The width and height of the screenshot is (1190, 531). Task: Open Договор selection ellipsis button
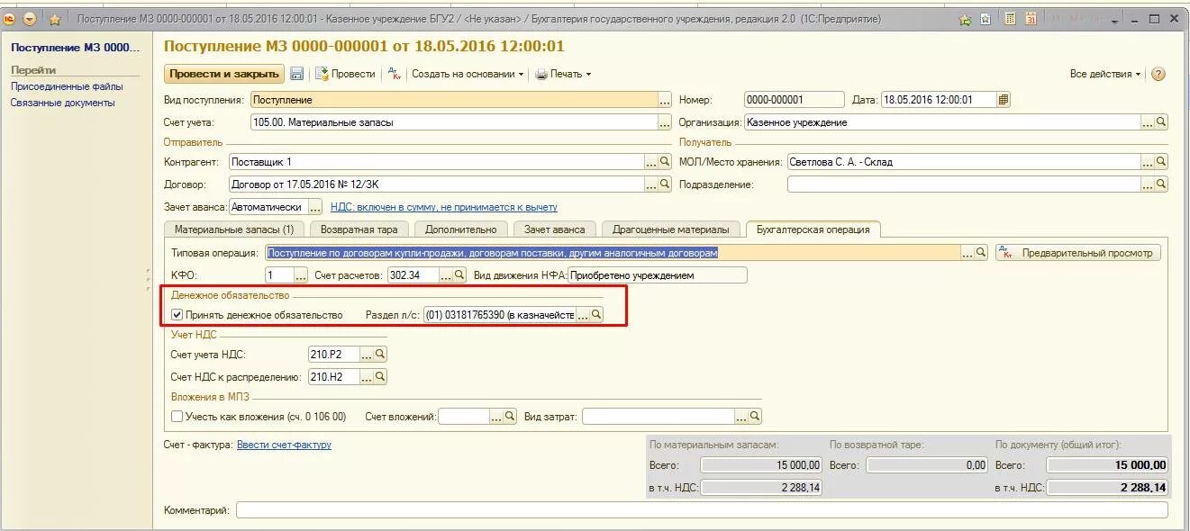651,184
